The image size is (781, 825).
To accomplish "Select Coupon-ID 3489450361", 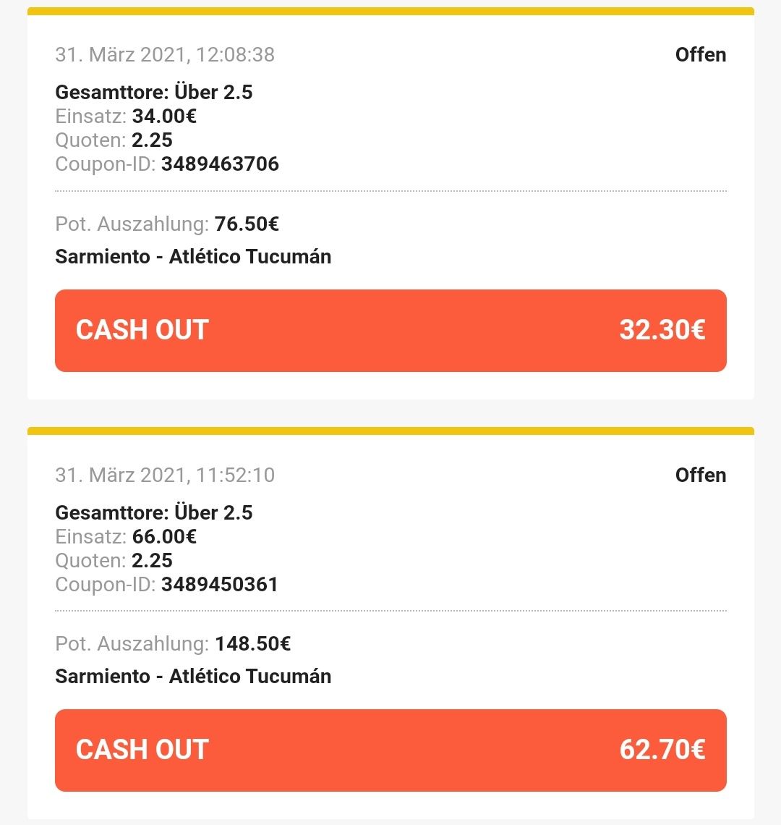I will tap(220, 585).
